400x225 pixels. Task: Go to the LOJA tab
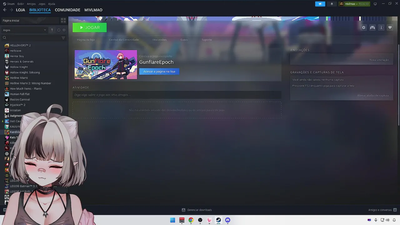pyautogui.click(x=20, y=10)
